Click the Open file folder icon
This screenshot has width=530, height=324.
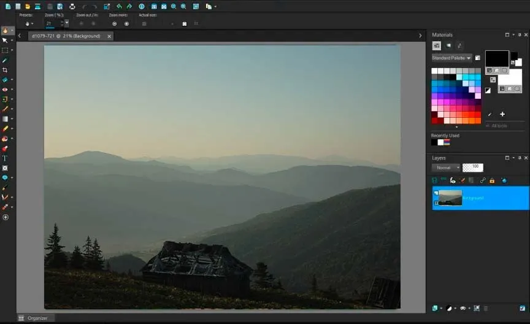[x=28, y=6]
